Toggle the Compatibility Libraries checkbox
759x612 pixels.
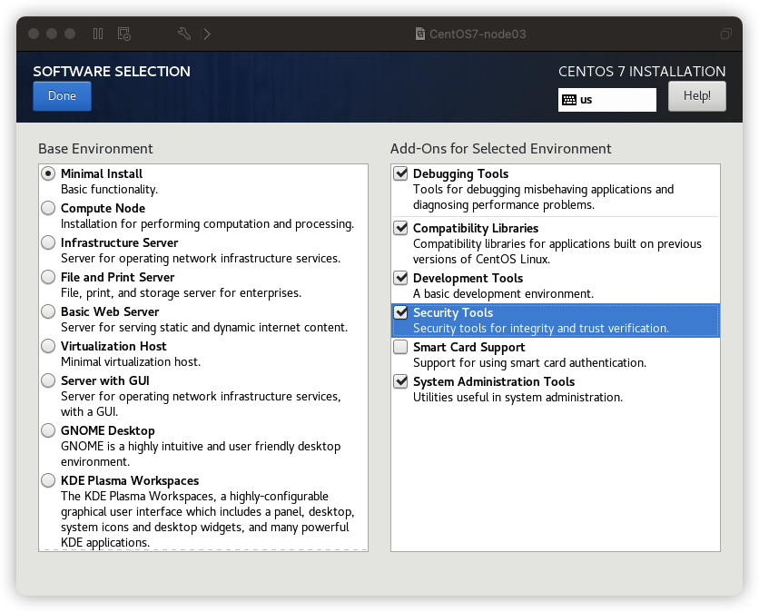click(400, 228)
